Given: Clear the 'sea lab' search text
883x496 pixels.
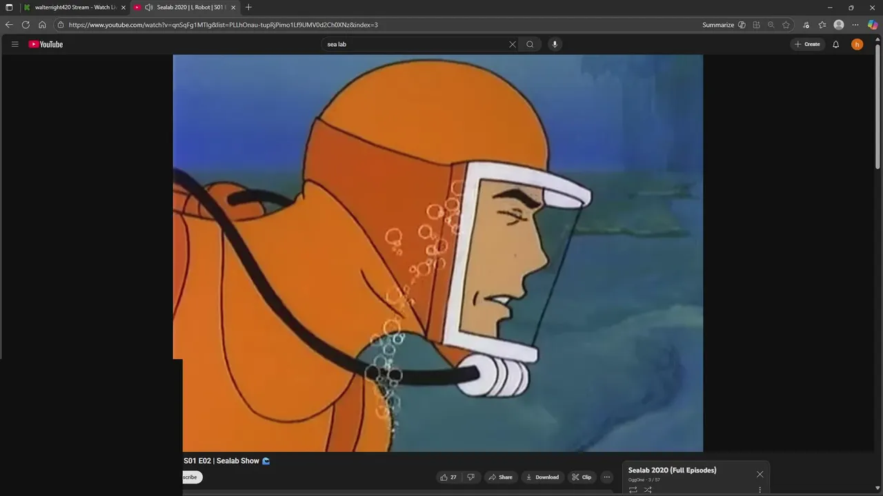Looking at the screenshot, I should point(513,44).
